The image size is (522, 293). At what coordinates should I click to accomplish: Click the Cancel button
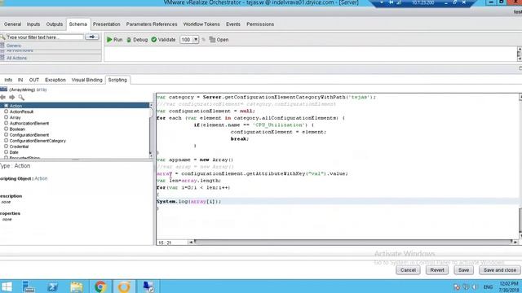click(408, 270)
